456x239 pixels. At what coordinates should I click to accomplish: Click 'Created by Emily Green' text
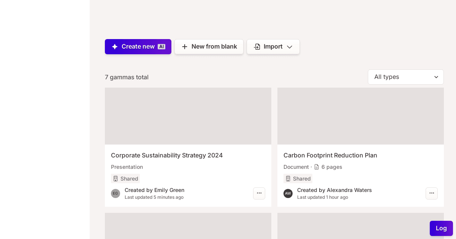(x=154, y=190)
